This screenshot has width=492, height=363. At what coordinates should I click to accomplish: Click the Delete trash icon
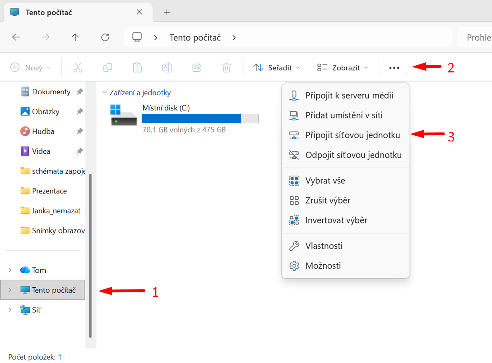point(226,68)
